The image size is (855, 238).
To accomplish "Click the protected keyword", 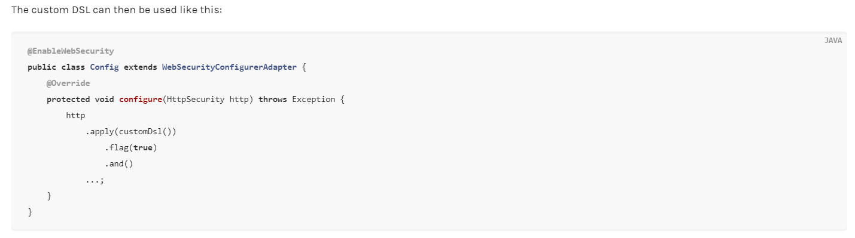I will click(x=68, y=100).
